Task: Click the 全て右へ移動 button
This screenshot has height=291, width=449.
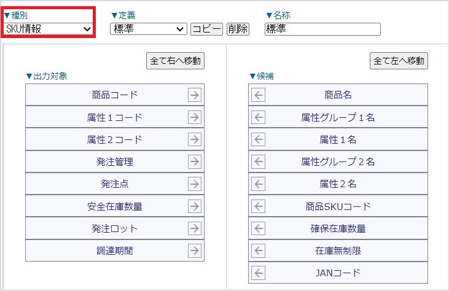Action: [175, 61]
